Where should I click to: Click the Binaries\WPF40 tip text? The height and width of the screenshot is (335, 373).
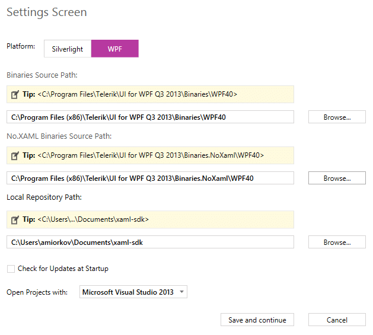click(138, 94)
